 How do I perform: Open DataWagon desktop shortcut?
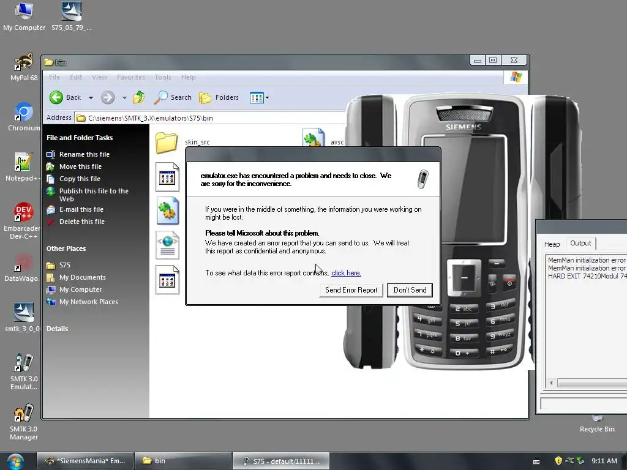pyautogui.click(x=22, y=267)
